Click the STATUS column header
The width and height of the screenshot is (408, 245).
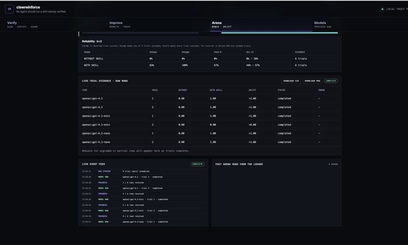point(281,90)
